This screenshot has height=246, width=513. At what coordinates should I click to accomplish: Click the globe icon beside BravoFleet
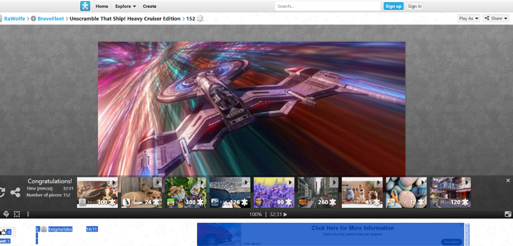coord(33,19)
